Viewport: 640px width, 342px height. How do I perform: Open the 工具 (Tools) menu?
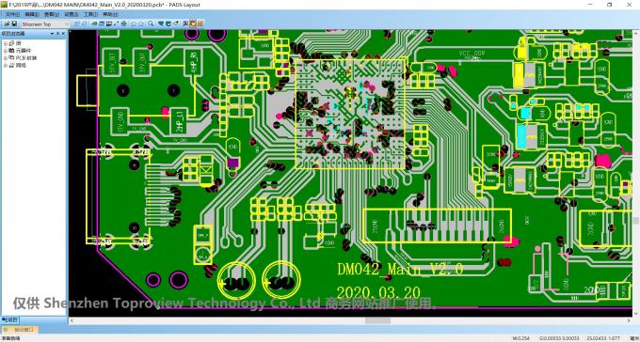[90, 14]
